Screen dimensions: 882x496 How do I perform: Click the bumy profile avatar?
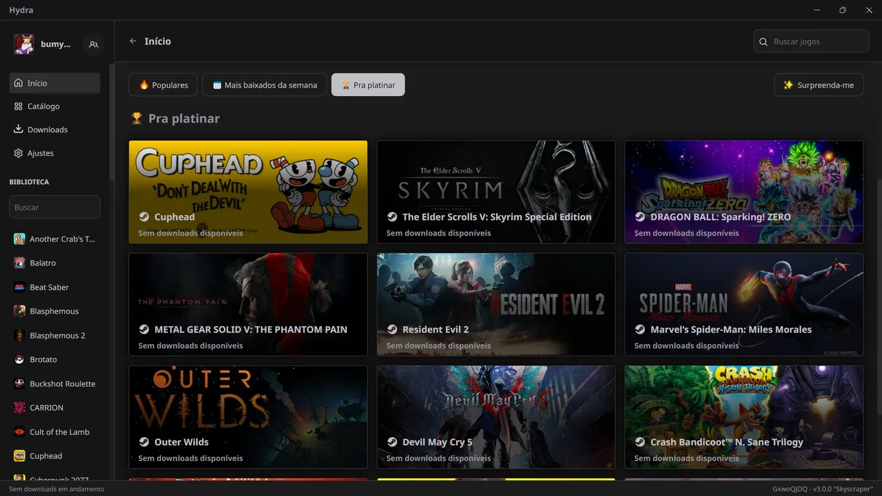pos(24,44)
